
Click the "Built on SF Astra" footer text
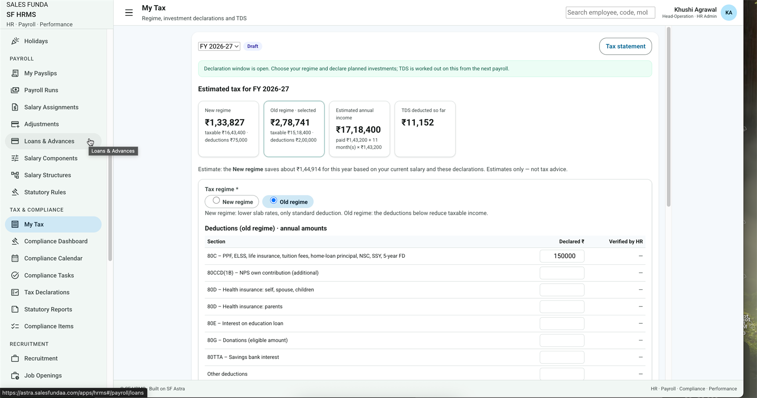click(x=167, y=389)
